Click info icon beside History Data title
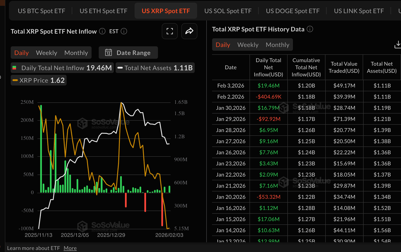The height and width of the screenshot is (252, 401). coord(310,29)
